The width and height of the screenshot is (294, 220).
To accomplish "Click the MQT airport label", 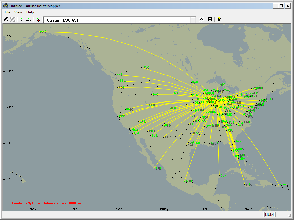I will click(x=222, y=85).
